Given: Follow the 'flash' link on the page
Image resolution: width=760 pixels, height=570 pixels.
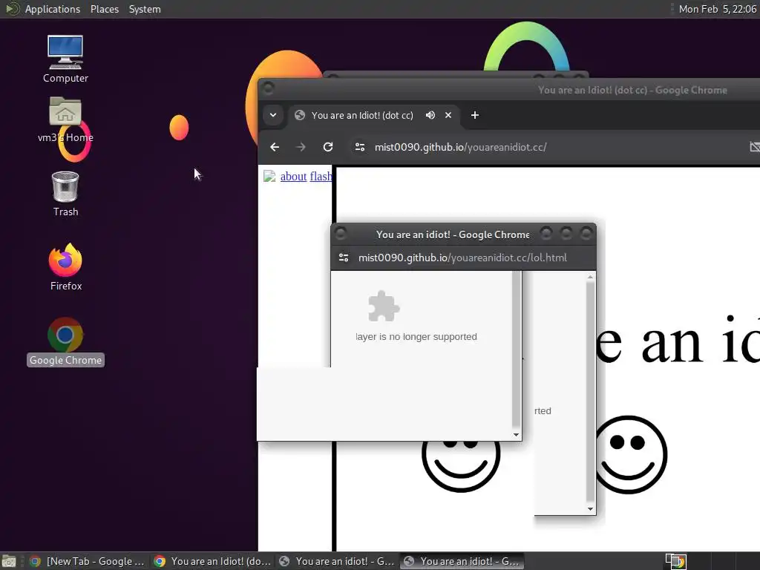Looking at the screenshot, I should [x=321, y=177].
